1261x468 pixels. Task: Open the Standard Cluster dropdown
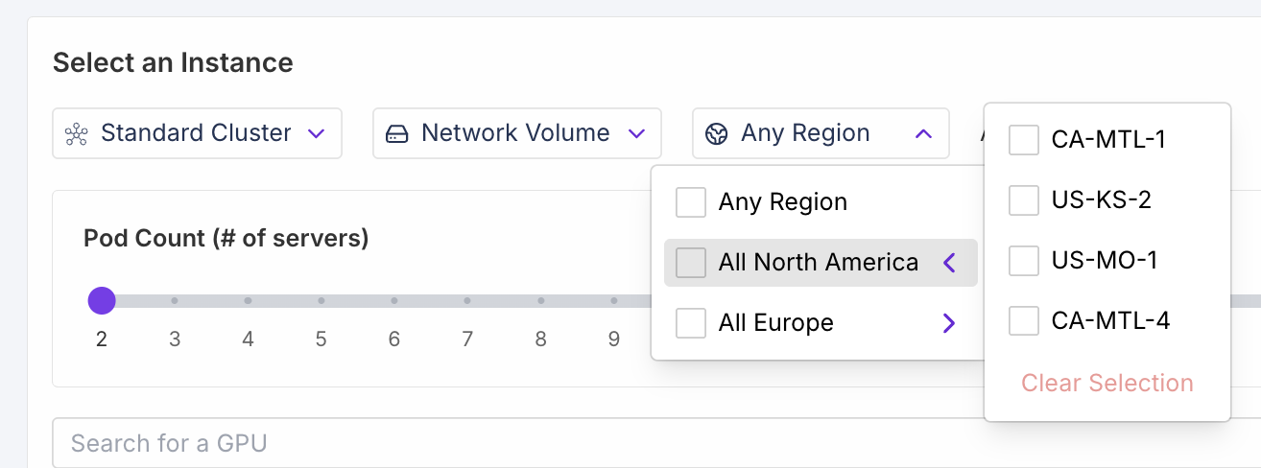click(197, 133)
